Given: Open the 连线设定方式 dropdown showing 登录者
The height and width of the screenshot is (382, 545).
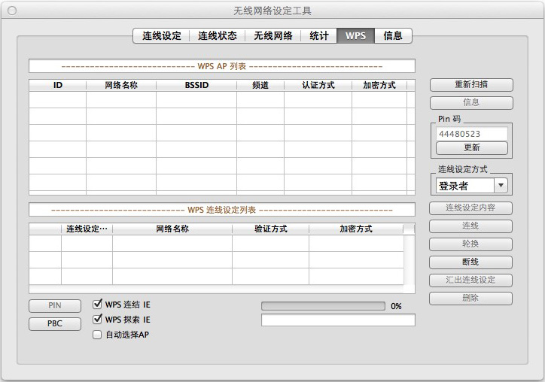Looking at the screenshot, I should tap(472, 186).
